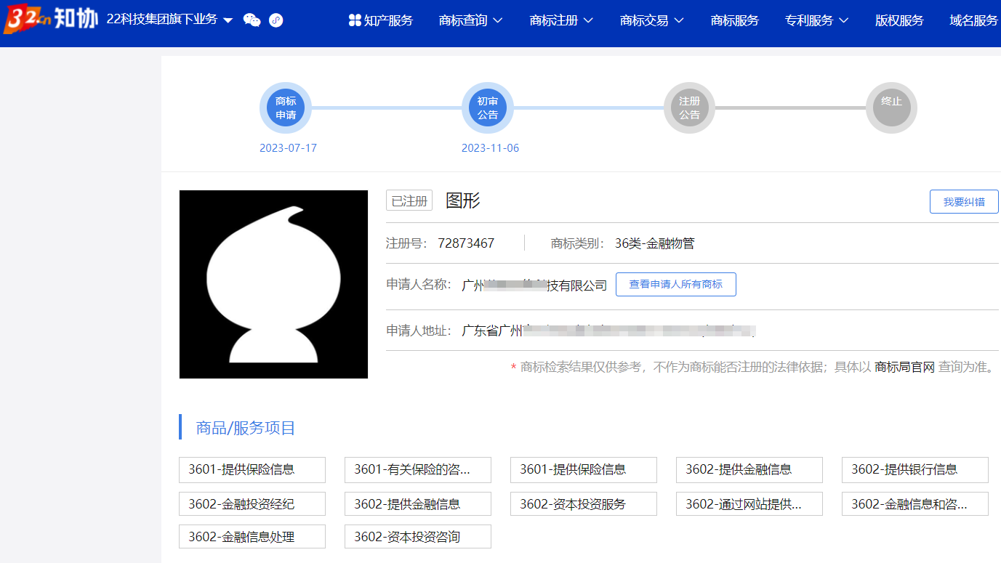Open the WeChat icon in the header

(x=252, y=20)
